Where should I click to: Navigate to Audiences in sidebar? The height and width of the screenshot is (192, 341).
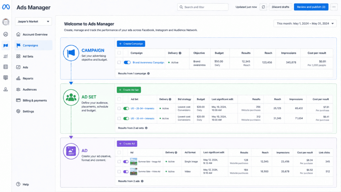(34, 89)
